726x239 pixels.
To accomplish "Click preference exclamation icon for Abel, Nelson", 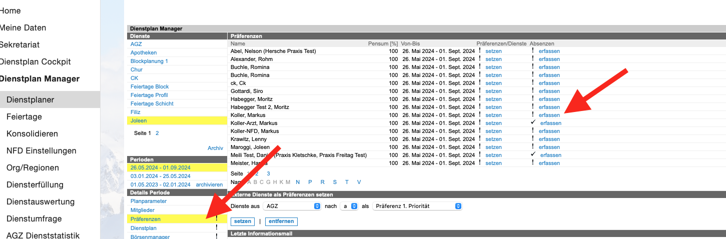I will coord(479,51).
